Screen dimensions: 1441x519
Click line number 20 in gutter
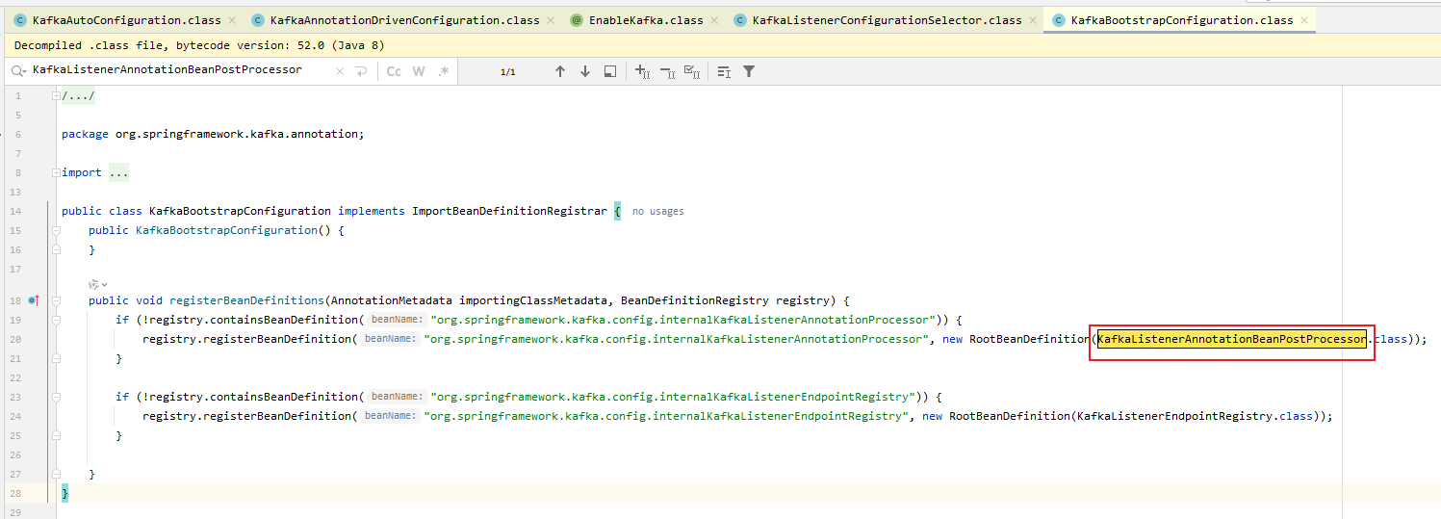[16, 339]
